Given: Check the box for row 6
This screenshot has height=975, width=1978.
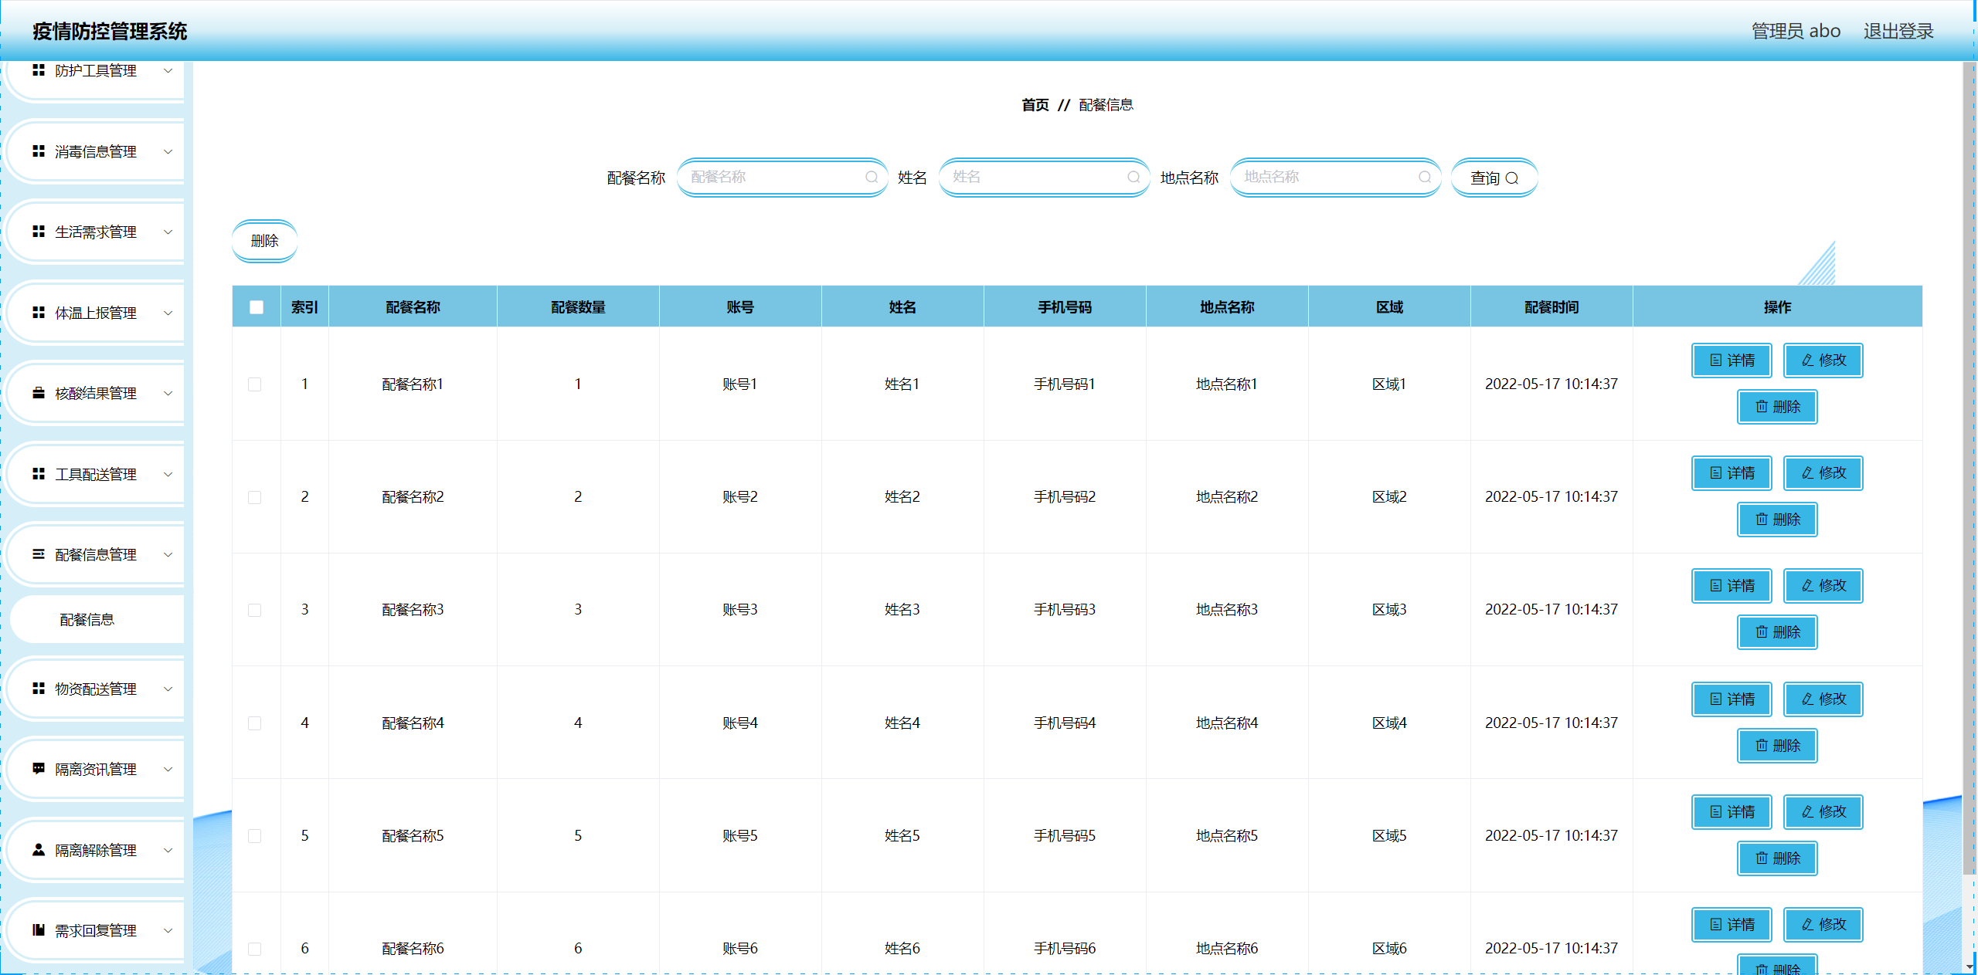Looking at the screenshot, I should (255, 949).
